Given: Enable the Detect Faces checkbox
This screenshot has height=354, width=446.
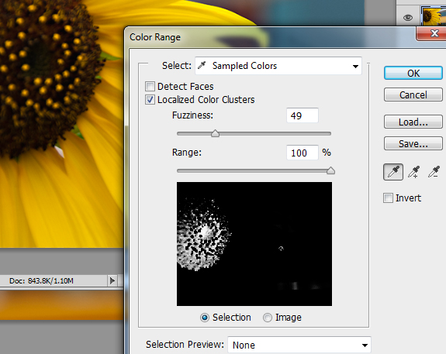Looking at the screenshot, I should [150, 86].
